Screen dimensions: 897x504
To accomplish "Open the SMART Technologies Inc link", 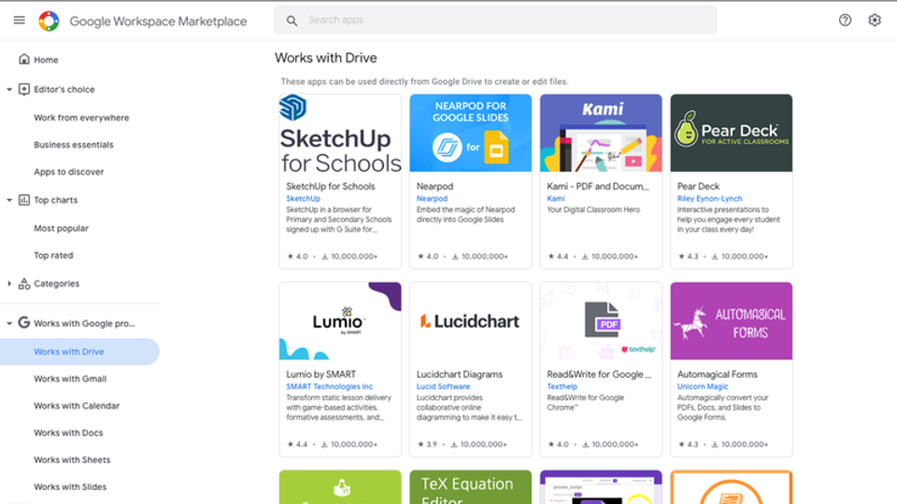I will click(329, 386).
